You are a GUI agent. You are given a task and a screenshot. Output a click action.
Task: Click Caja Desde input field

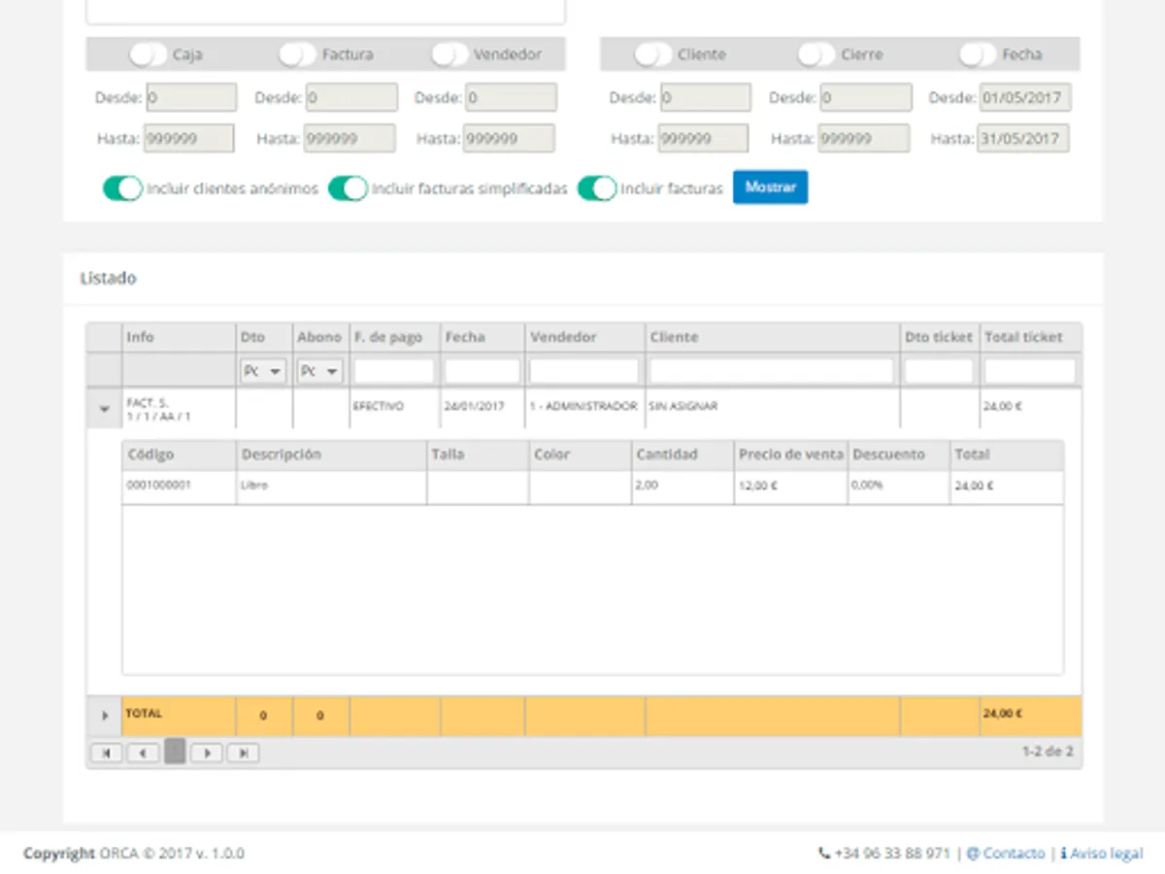190,97
